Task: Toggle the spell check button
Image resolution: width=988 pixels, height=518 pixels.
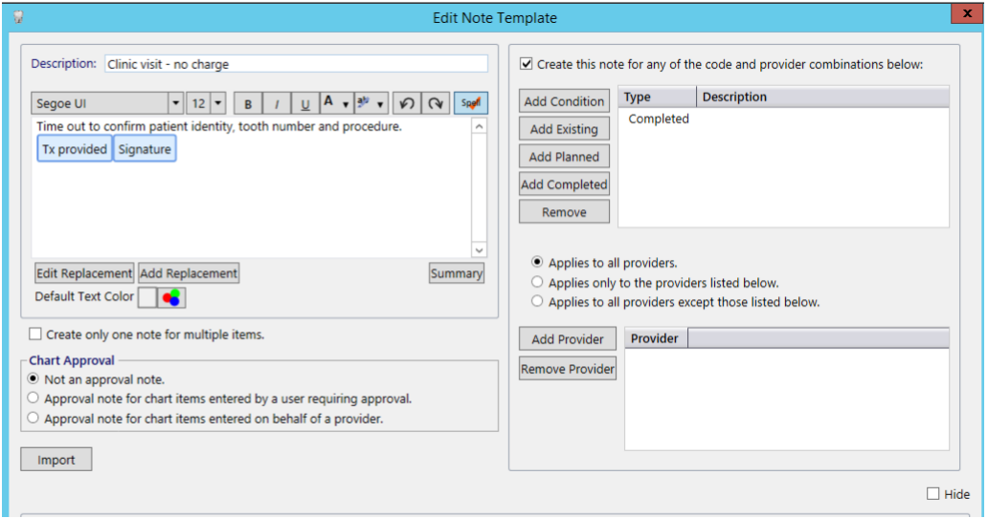Action: [x=471, y=103]
